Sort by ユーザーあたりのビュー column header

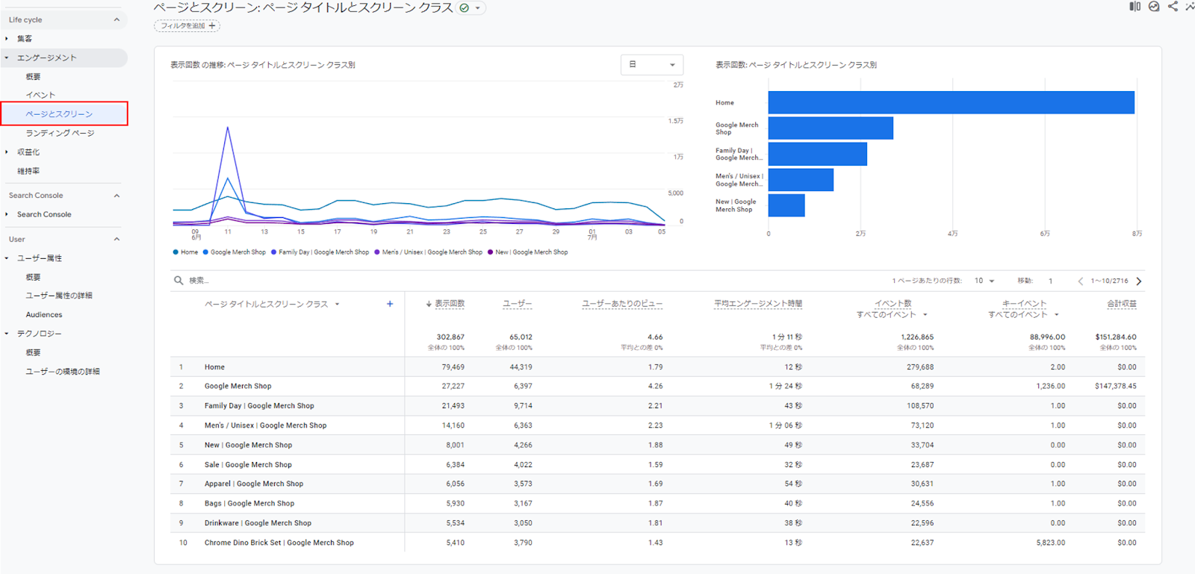point(622,304)
